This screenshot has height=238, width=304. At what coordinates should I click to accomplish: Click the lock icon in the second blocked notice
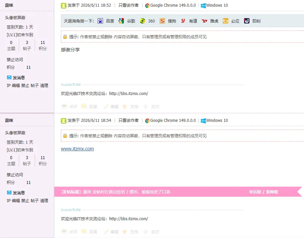65,136
